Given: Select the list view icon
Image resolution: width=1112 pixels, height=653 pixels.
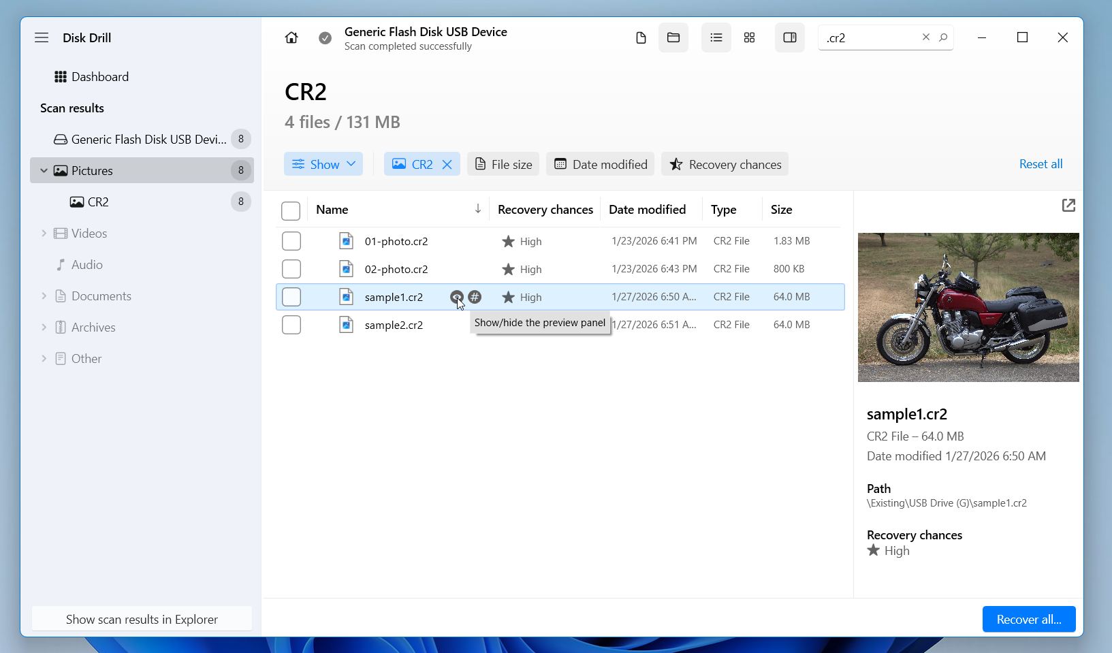Looking at the screenshot, I should [716, 37].
